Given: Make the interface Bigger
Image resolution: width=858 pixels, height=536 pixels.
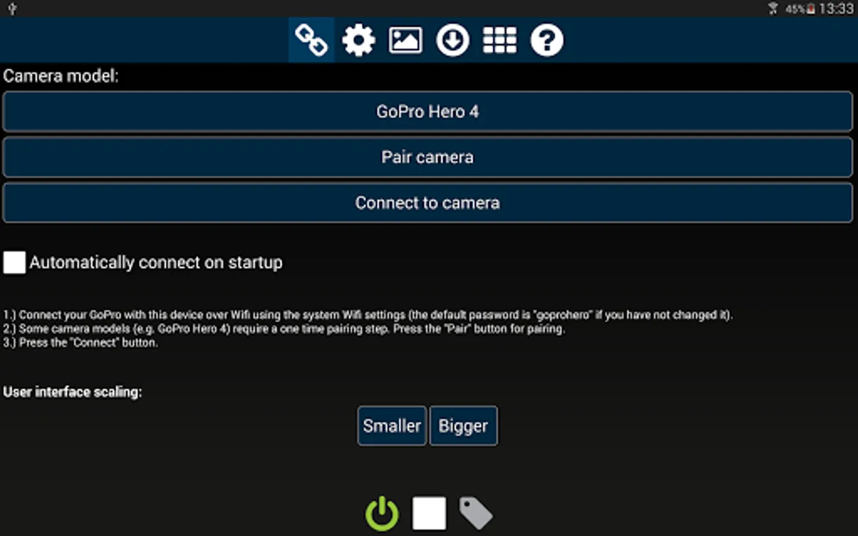Looking at the screenshot, I should (x=464, y=426).
